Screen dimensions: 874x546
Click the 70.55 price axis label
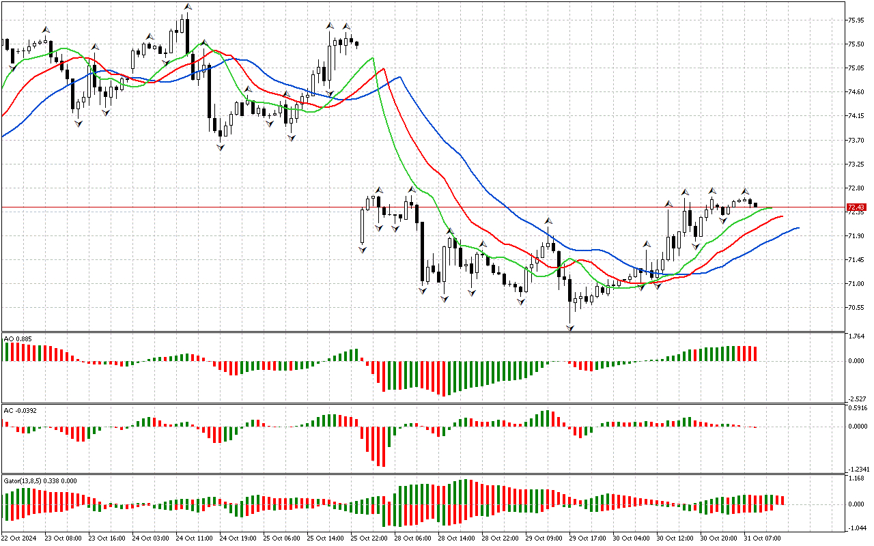tap(856, 308)
